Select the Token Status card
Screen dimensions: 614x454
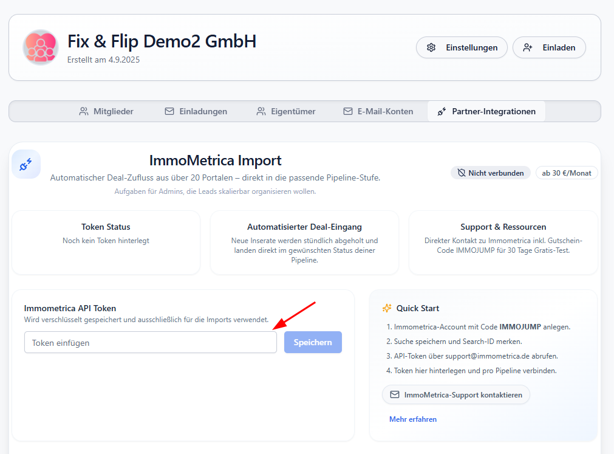coord(106,242)
